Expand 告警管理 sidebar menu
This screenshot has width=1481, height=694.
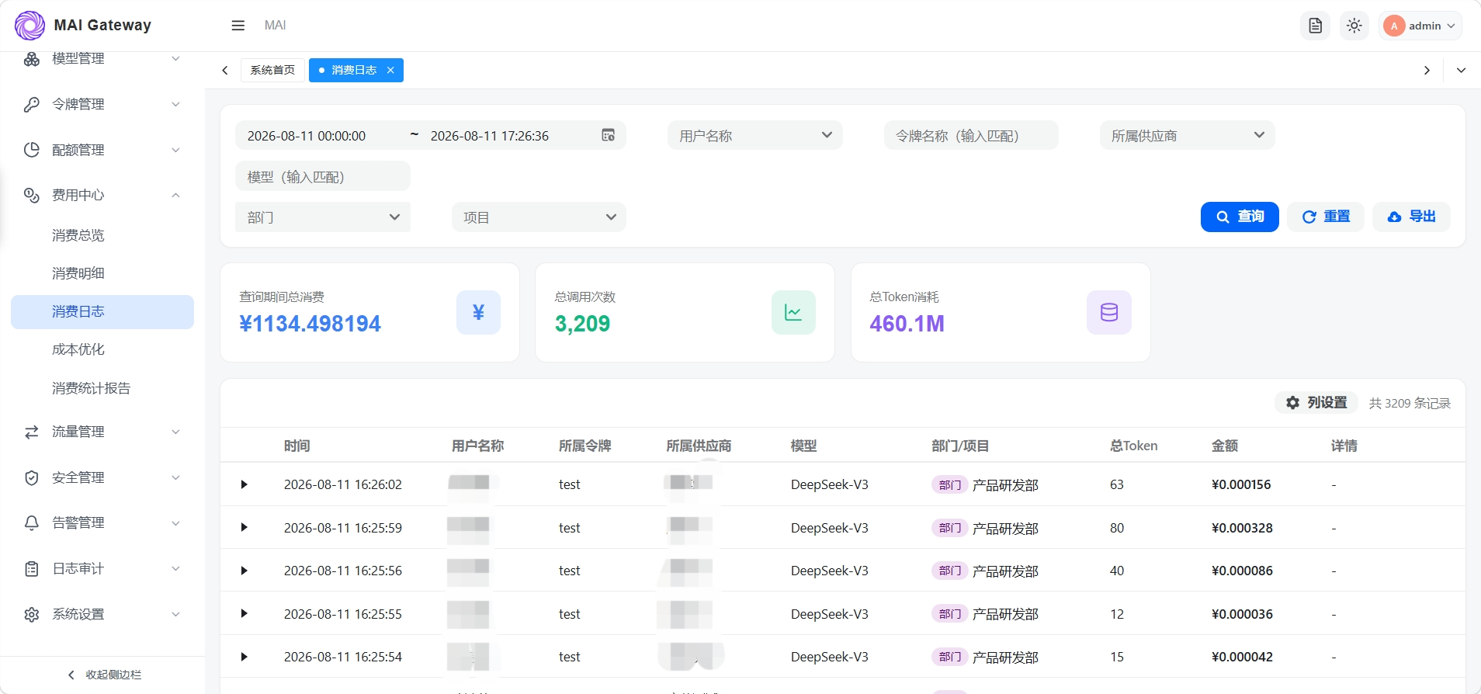(102, 522)
